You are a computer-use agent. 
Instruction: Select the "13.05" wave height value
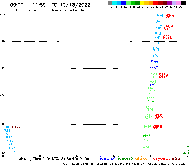point(153,75)
